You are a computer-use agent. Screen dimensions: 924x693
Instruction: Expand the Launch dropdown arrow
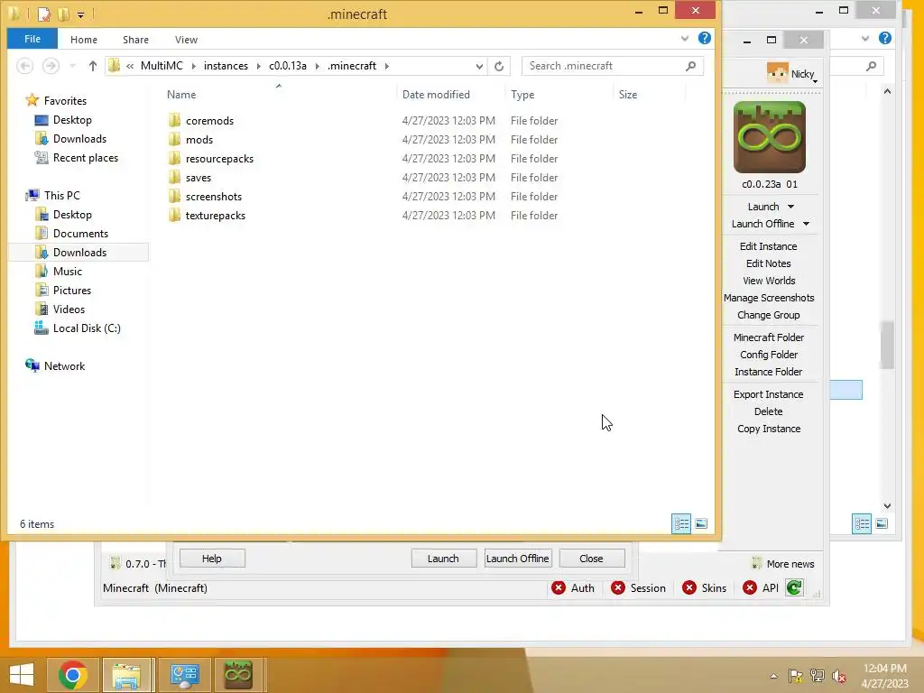(x=790, y=207)
